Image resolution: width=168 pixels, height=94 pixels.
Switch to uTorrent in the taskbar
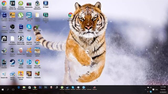(62, 87)
